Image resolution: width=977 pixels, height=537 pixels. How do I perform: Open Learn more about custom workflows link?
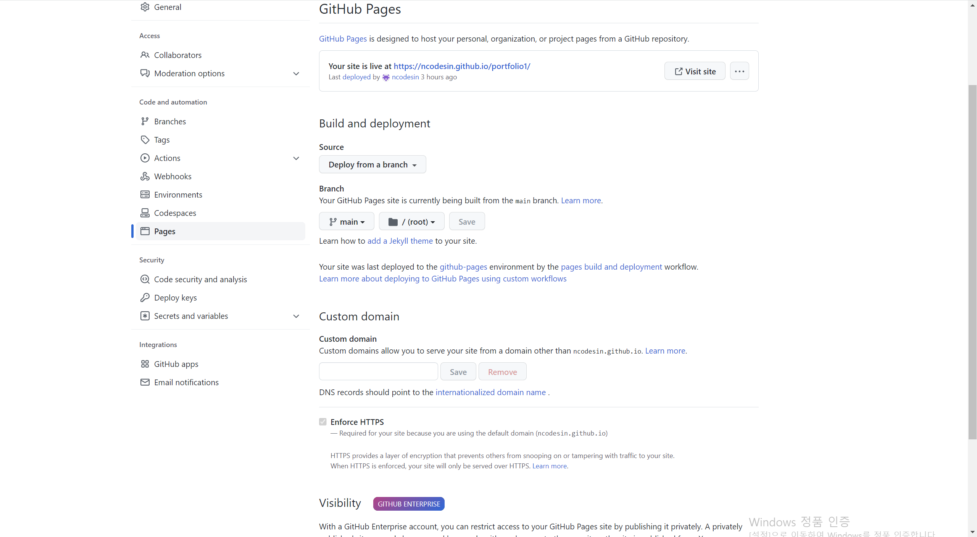[443, 279]
